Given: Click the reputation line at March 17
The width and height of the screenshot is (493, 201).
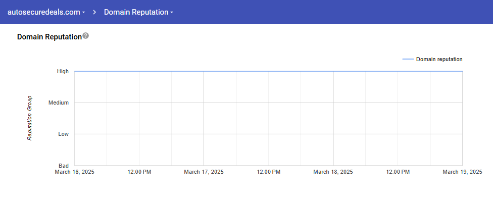Looking at the screenshot, I should [204, 71].
